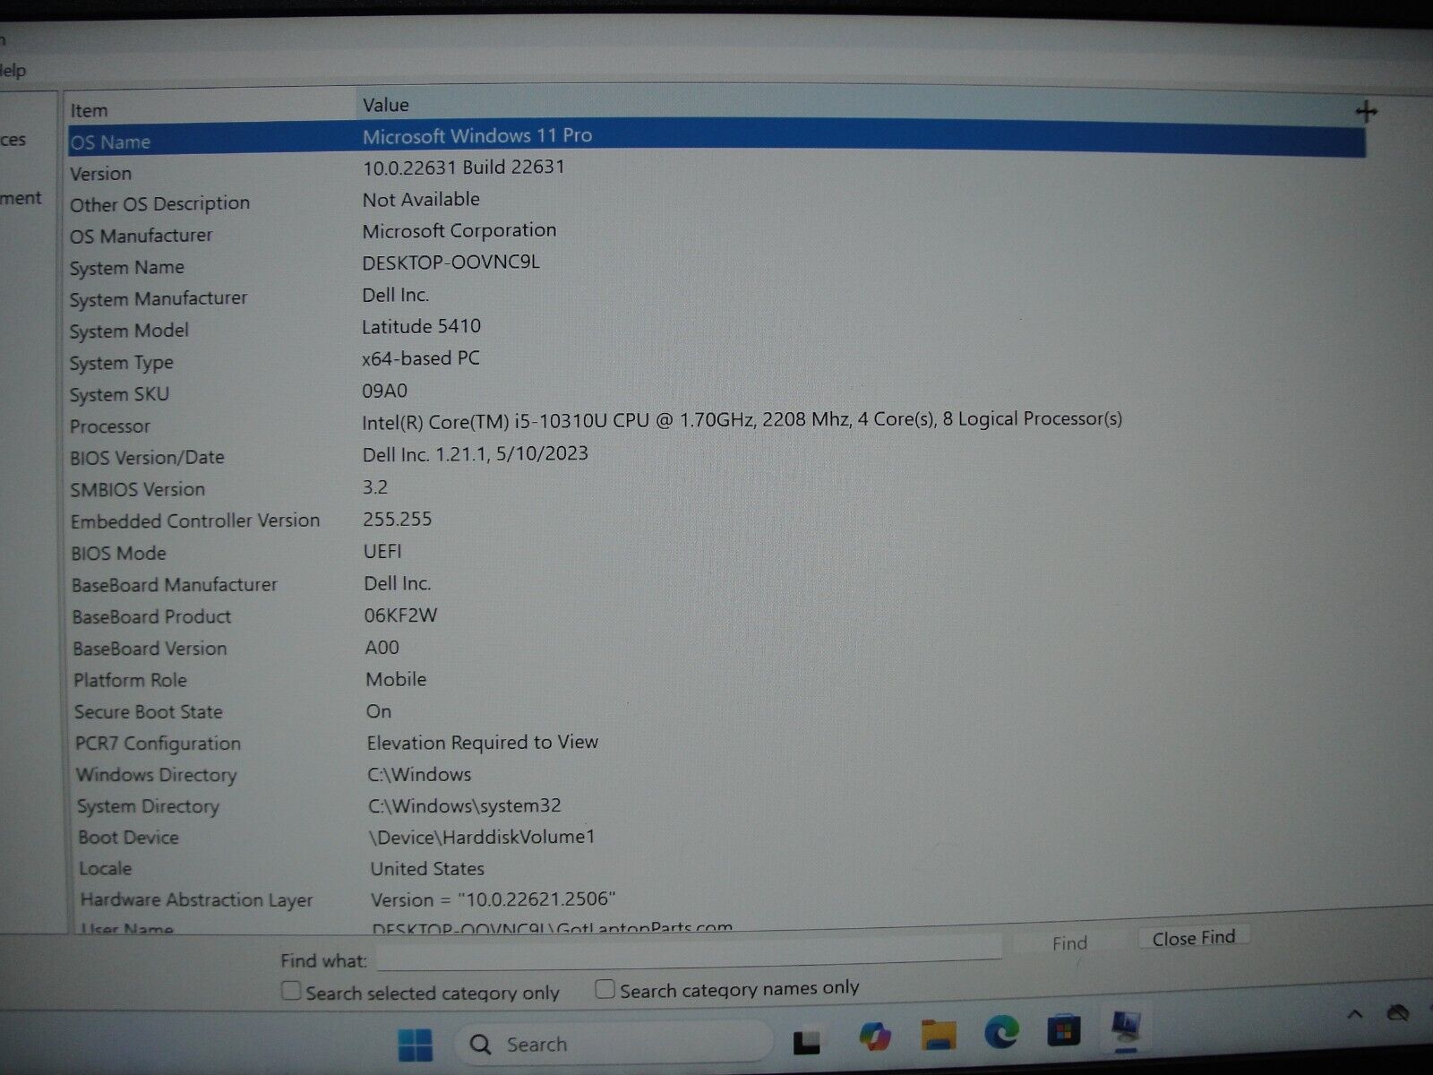This screenshot has height=1075, width=1433.
Task: Open the Windows Start menu
Action: point(415,1045)
